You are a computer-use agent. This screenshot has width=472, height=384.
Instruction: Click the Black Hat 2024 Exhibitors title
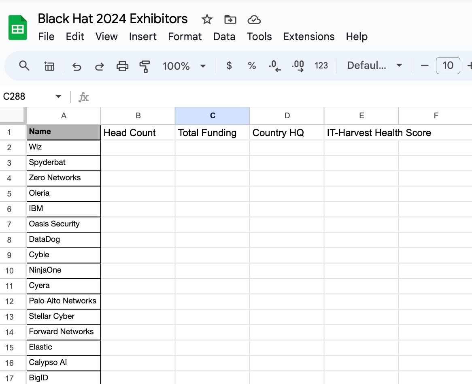pos(113,19)
